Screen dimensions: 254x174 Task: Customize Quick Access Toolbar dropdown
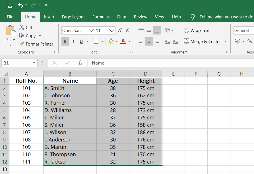tap(46, 5)
